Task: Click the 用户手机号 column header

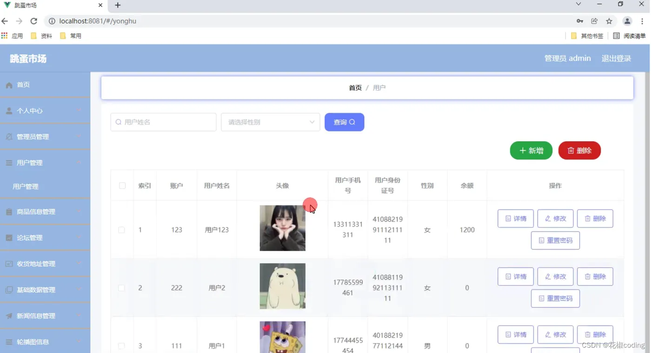Action: point(348,185)
